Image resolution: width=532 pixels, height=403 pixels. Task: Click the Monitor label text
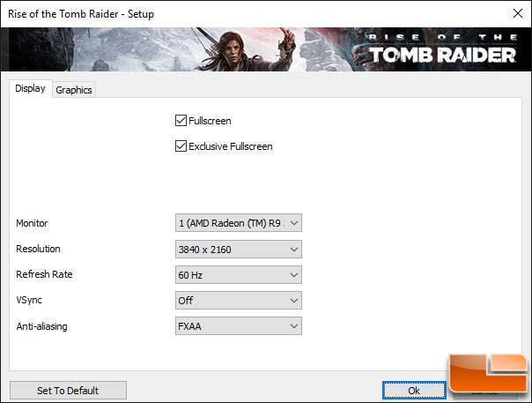pos(32,223)
